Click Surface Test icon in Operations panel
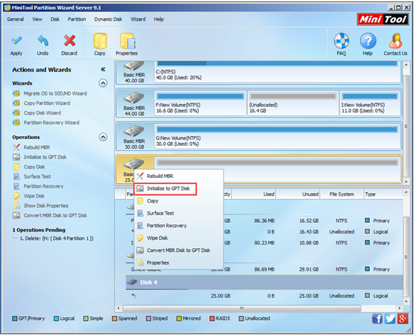 click(x=16, y=176)
